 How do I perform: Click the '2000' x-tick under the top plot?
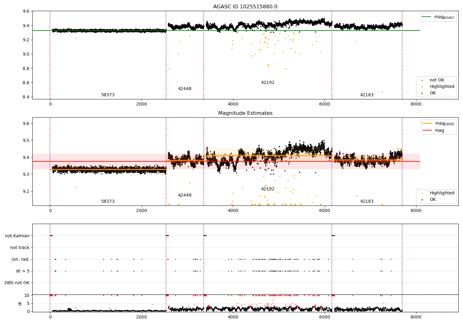[142, 104]
